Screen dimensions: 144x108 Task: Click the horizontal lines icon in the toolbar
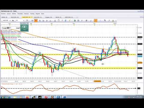[x=86, y=21]
